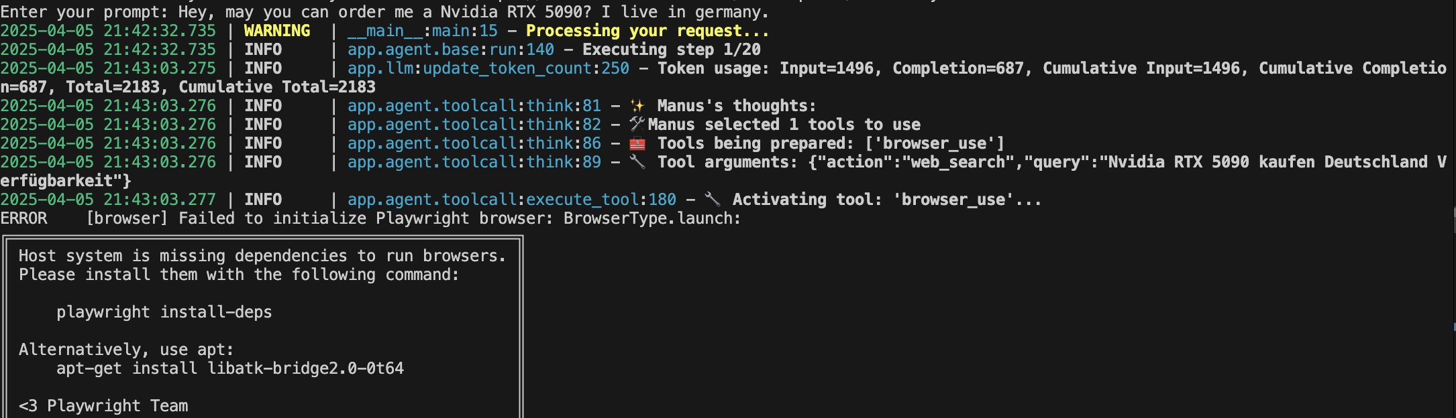Click the 'Processing your request...' message
This screenshot has height=418, width=1456.
coord(647,31)
